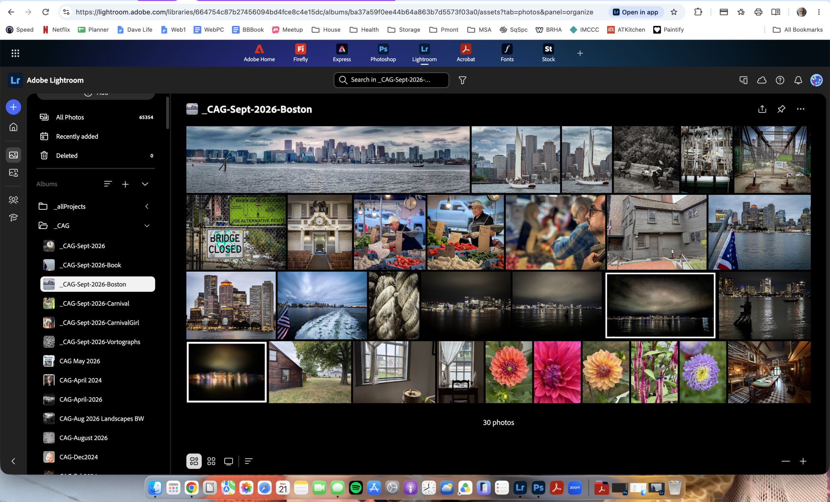
Task: Open Zoom from the Dock
Action: point(575,487)
